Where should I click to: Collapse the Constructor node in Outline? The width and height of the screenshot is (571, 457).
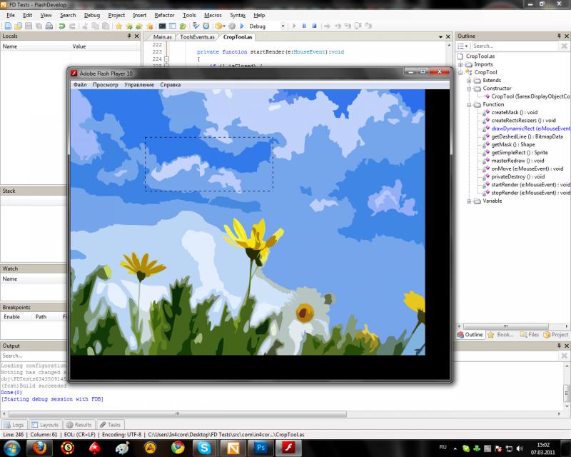click(470, 89)
